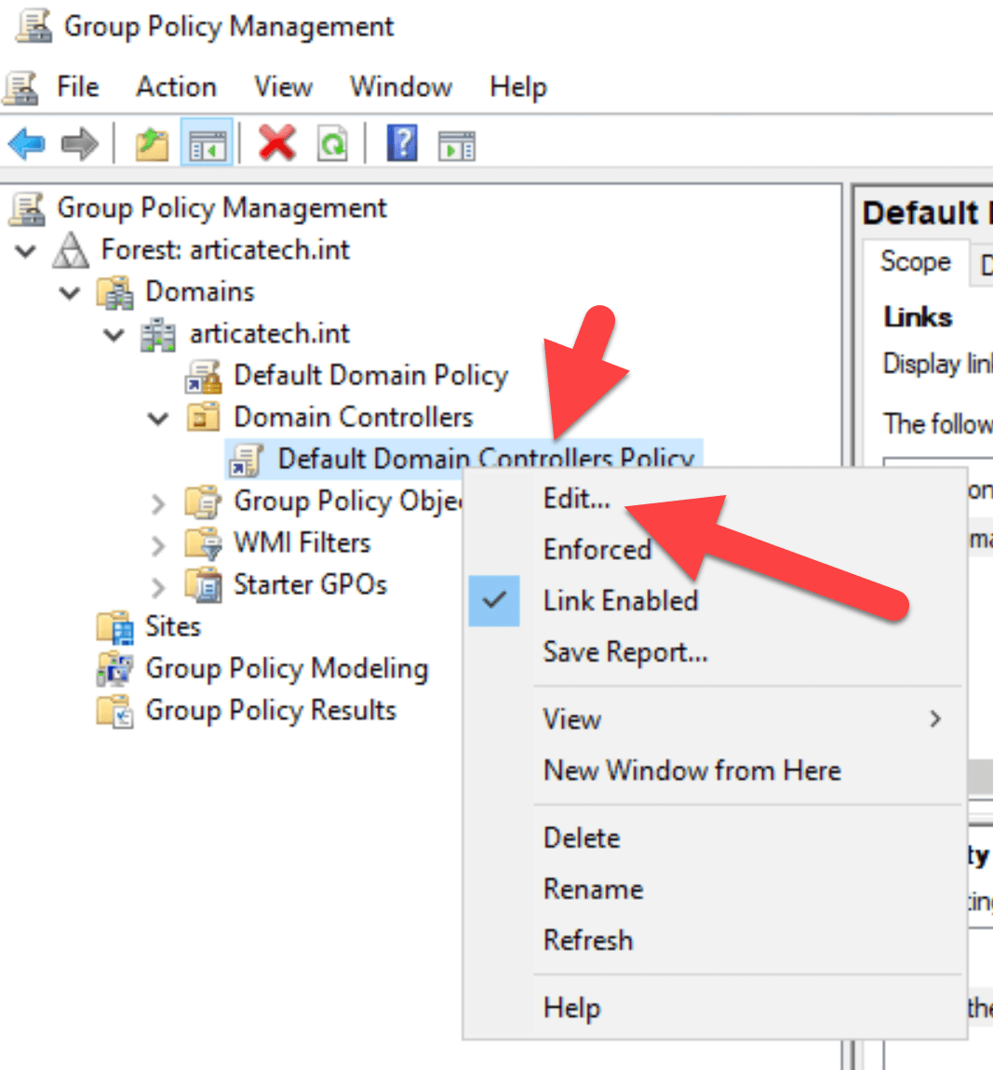Image resolution: width=993 pixels, height=1070 pixels.
Task: Enable Enforced for the policy
Action: coord(597,549)
